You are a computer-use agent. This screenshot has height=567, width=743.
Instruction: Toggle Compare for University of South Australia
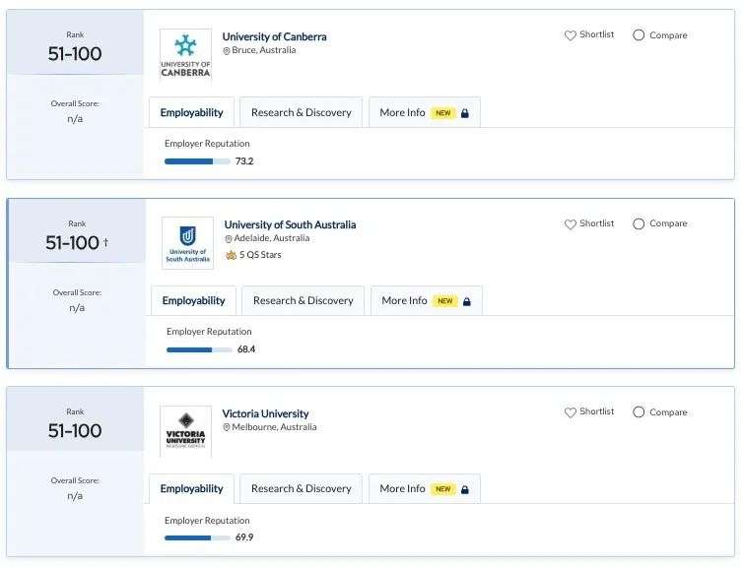(x=639, y=223)
